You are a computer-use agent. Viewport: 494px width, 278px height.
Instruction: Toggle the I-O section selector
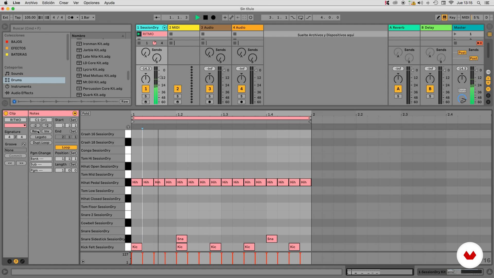[488, 72]
